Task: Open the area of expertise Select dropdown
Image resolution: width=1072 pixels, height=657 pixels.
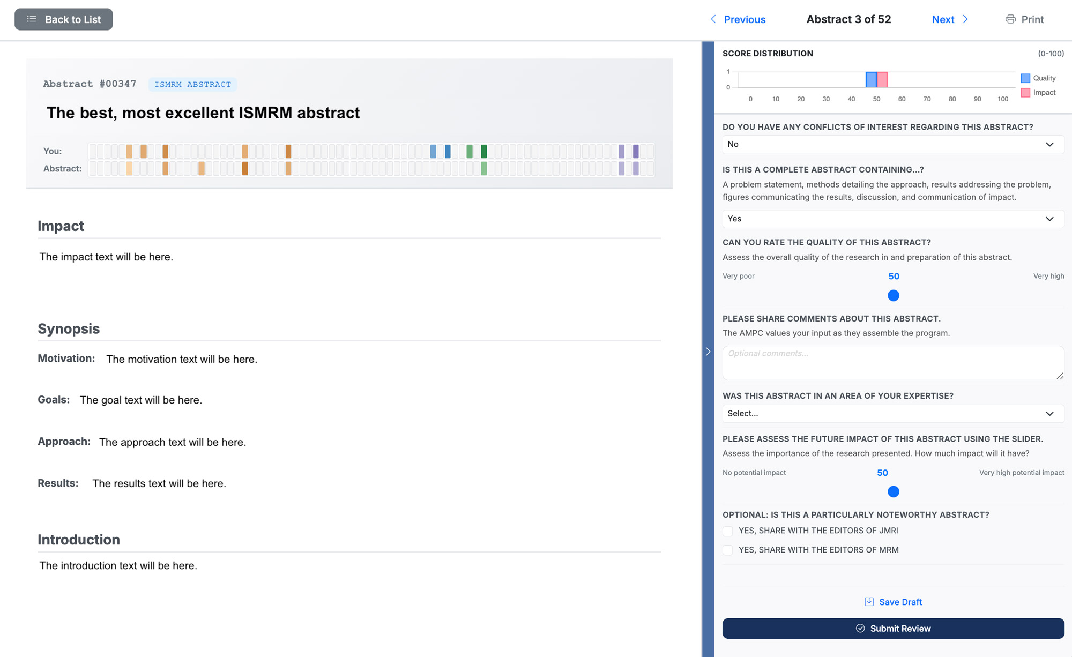Action: [x=892, y=414]
